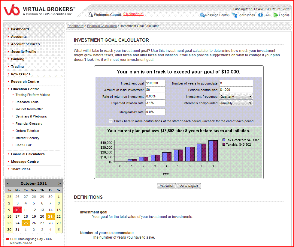Open the 0 Message(s) link
This screenshot has height=247, width=294.
(x=133, y=14)
